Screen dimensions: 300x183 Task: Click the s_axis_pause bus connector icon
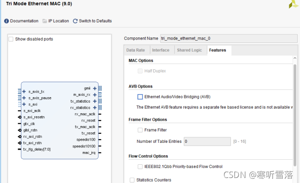19,98
